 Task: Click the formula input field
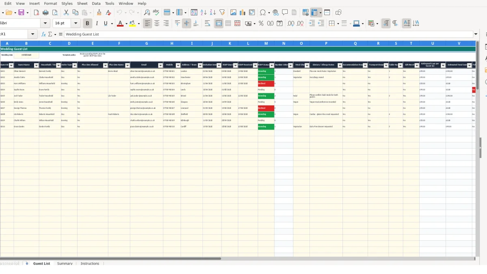click(x=269, y=35)
